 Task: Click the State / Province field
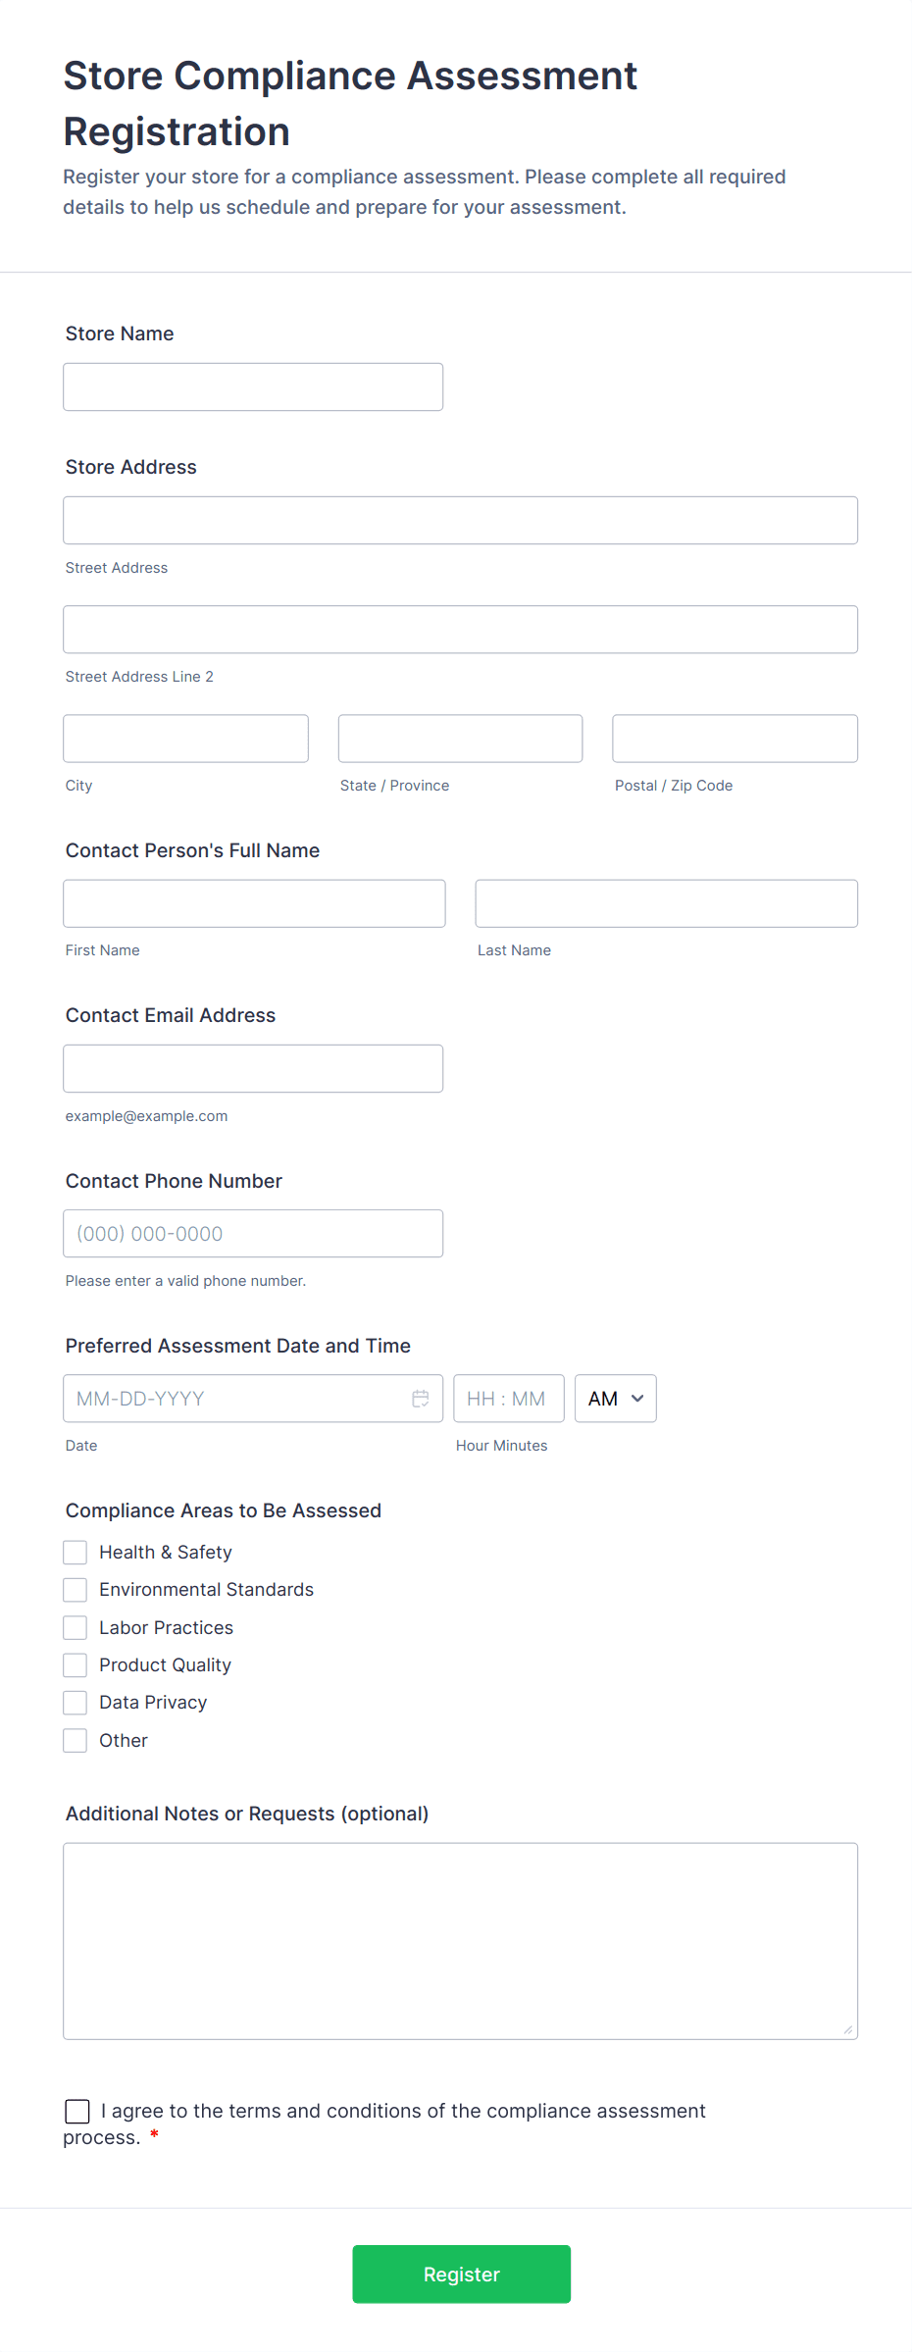point(460,739)
